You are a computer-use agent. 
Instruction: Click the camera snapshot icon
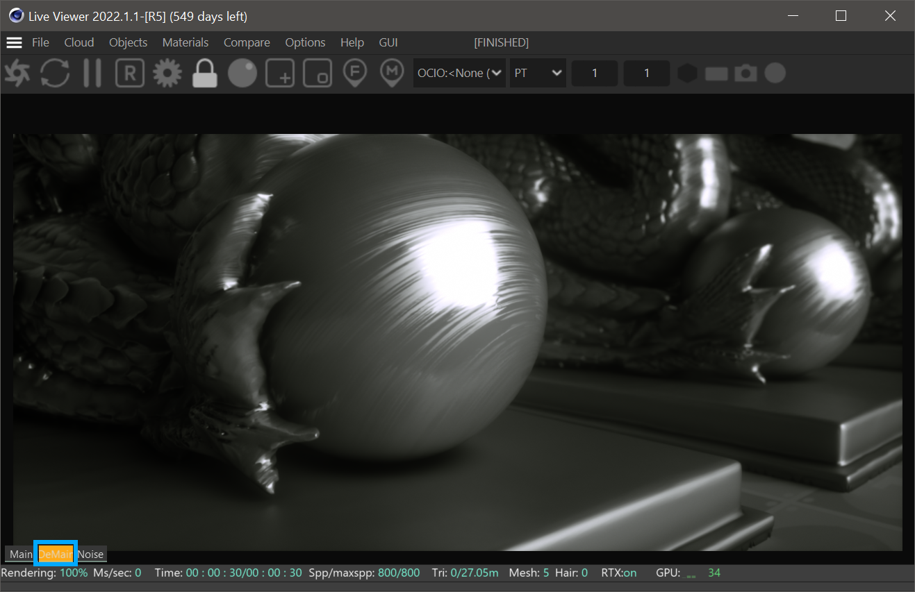745,73
